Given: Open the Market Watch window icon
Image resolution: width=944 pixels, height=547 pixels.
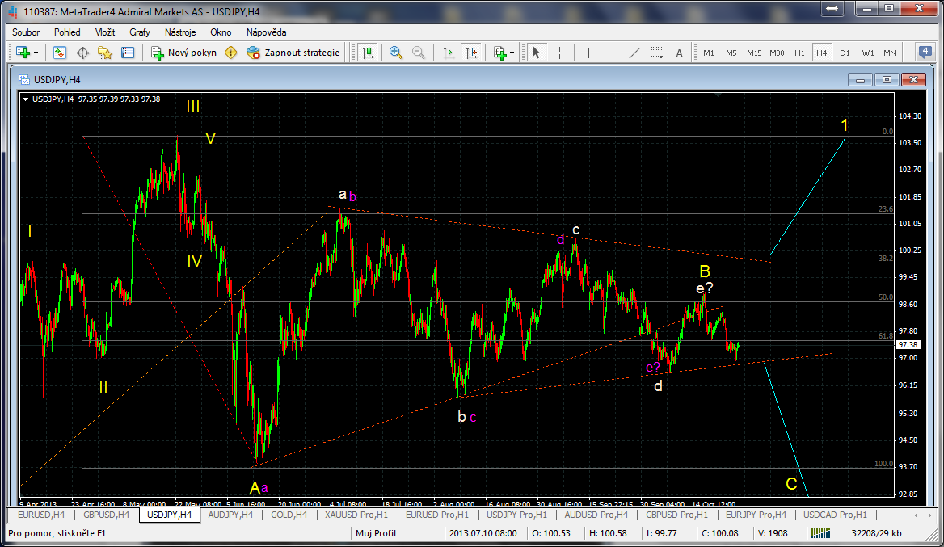Looking at the screenshot, I should click(60, 53).
